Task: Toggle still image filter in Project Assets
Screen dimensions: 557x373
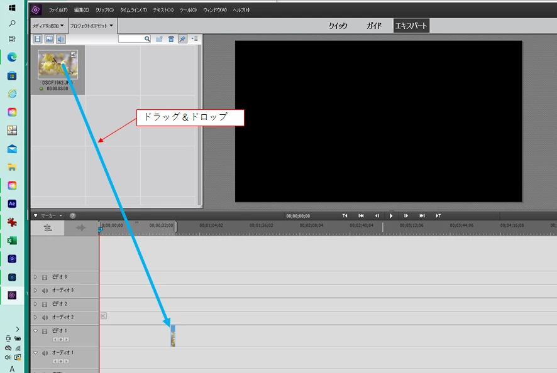Action: click(x=50, y=39)
